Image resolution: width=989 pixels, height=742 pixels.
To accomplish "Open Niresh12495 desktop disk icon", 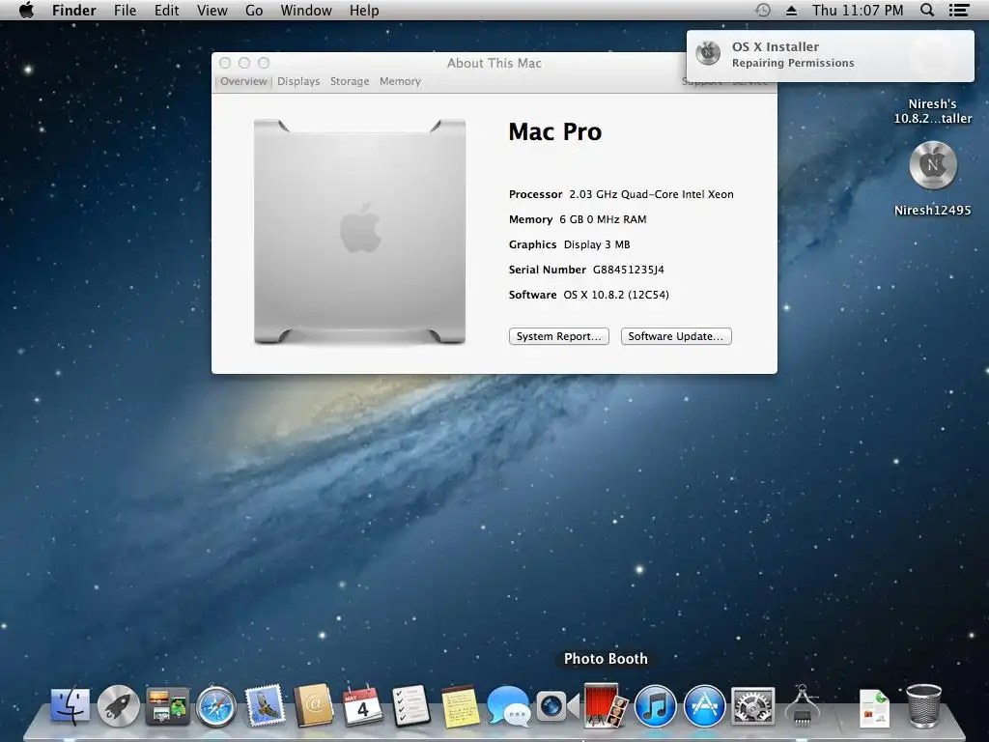I will click(x=933, y=164).
